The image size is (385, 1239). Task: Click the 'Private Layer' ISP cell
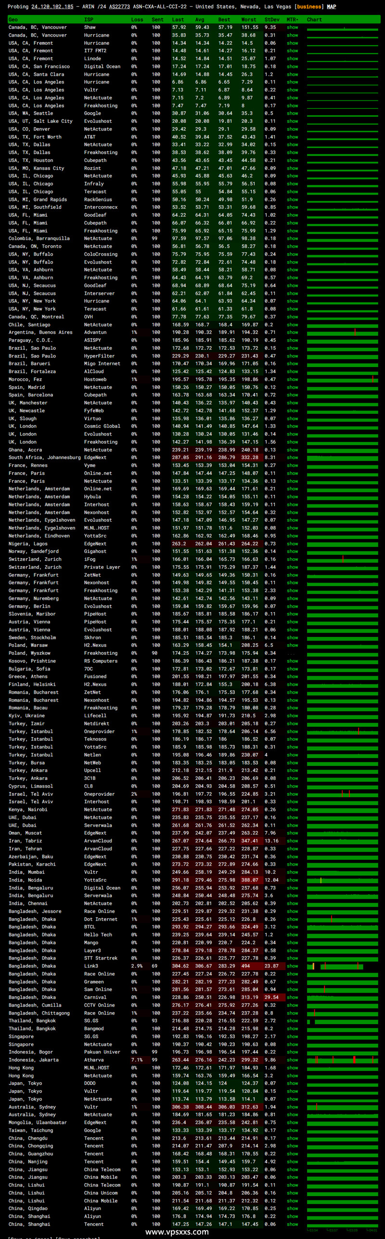(102, 567)
